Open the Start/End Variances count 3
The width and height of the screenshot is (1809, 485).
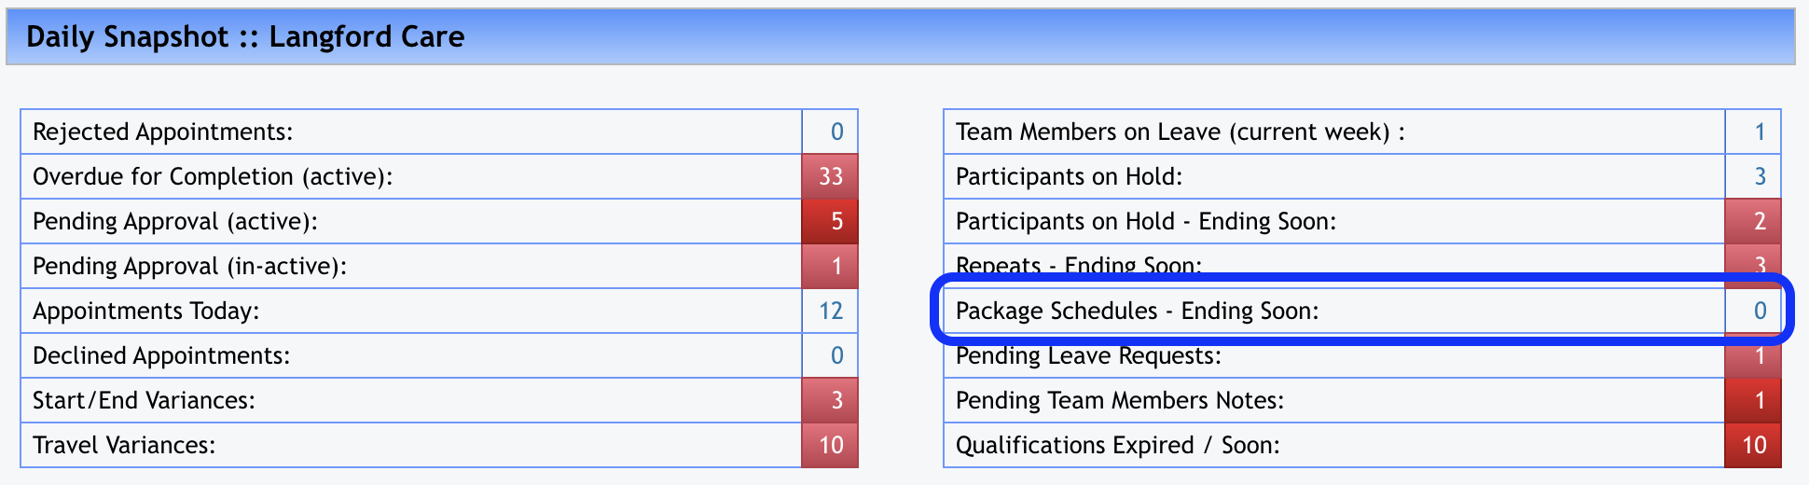pos(835,400)
